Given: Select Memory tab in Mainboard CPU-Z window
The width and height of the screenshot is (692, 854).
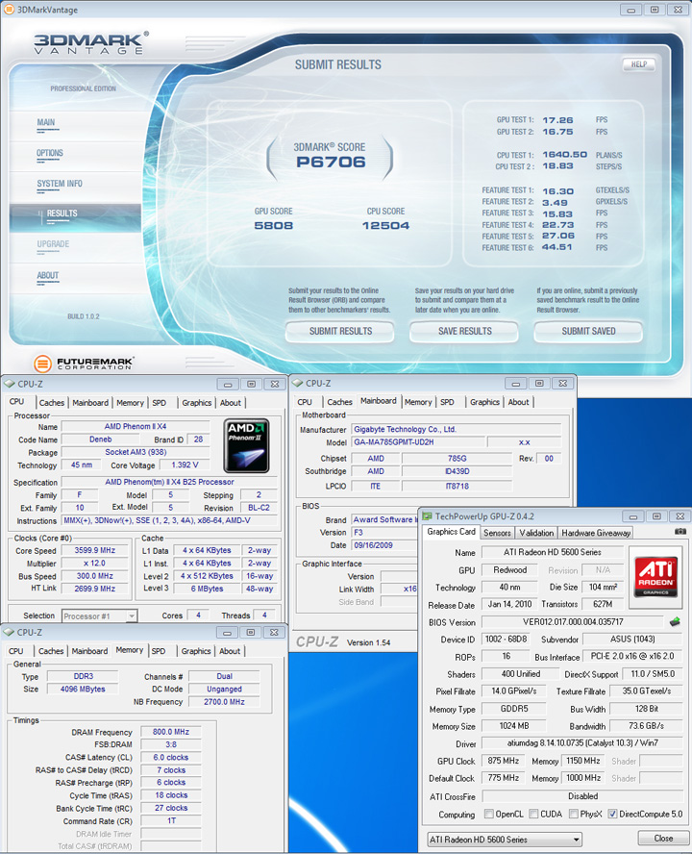Looking at the screenshot, I should (418, 402).
